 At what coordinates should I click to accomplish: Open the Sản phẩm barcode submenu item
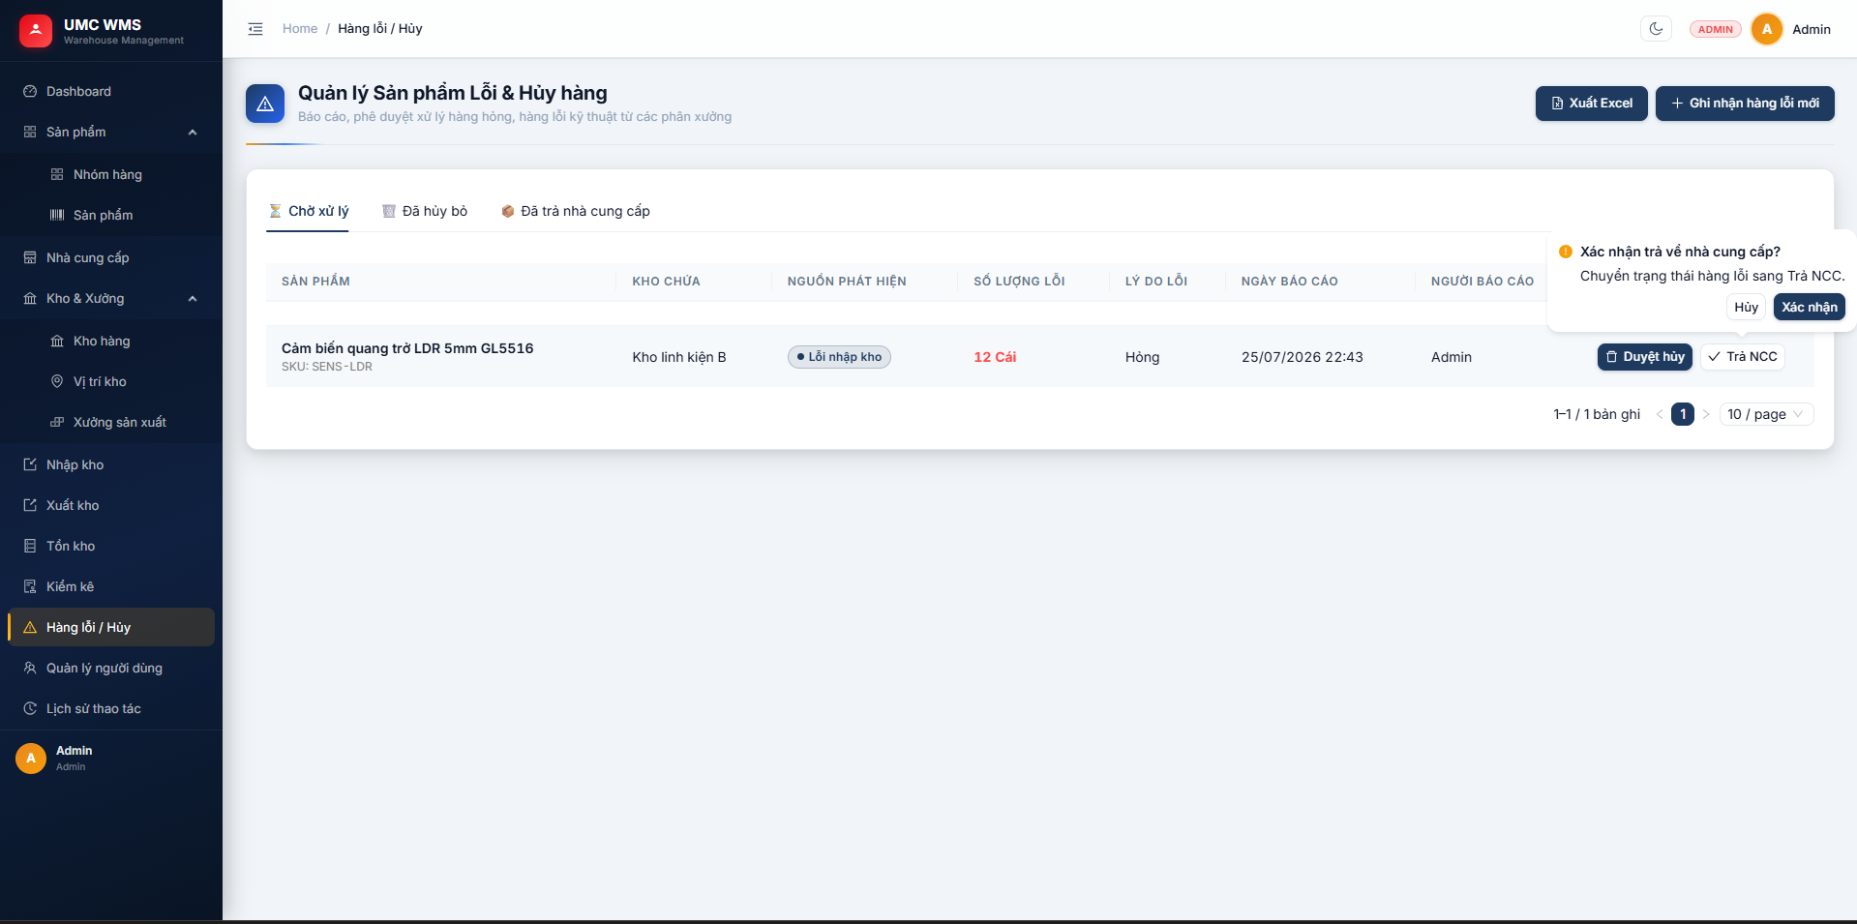tap(111, 215)
